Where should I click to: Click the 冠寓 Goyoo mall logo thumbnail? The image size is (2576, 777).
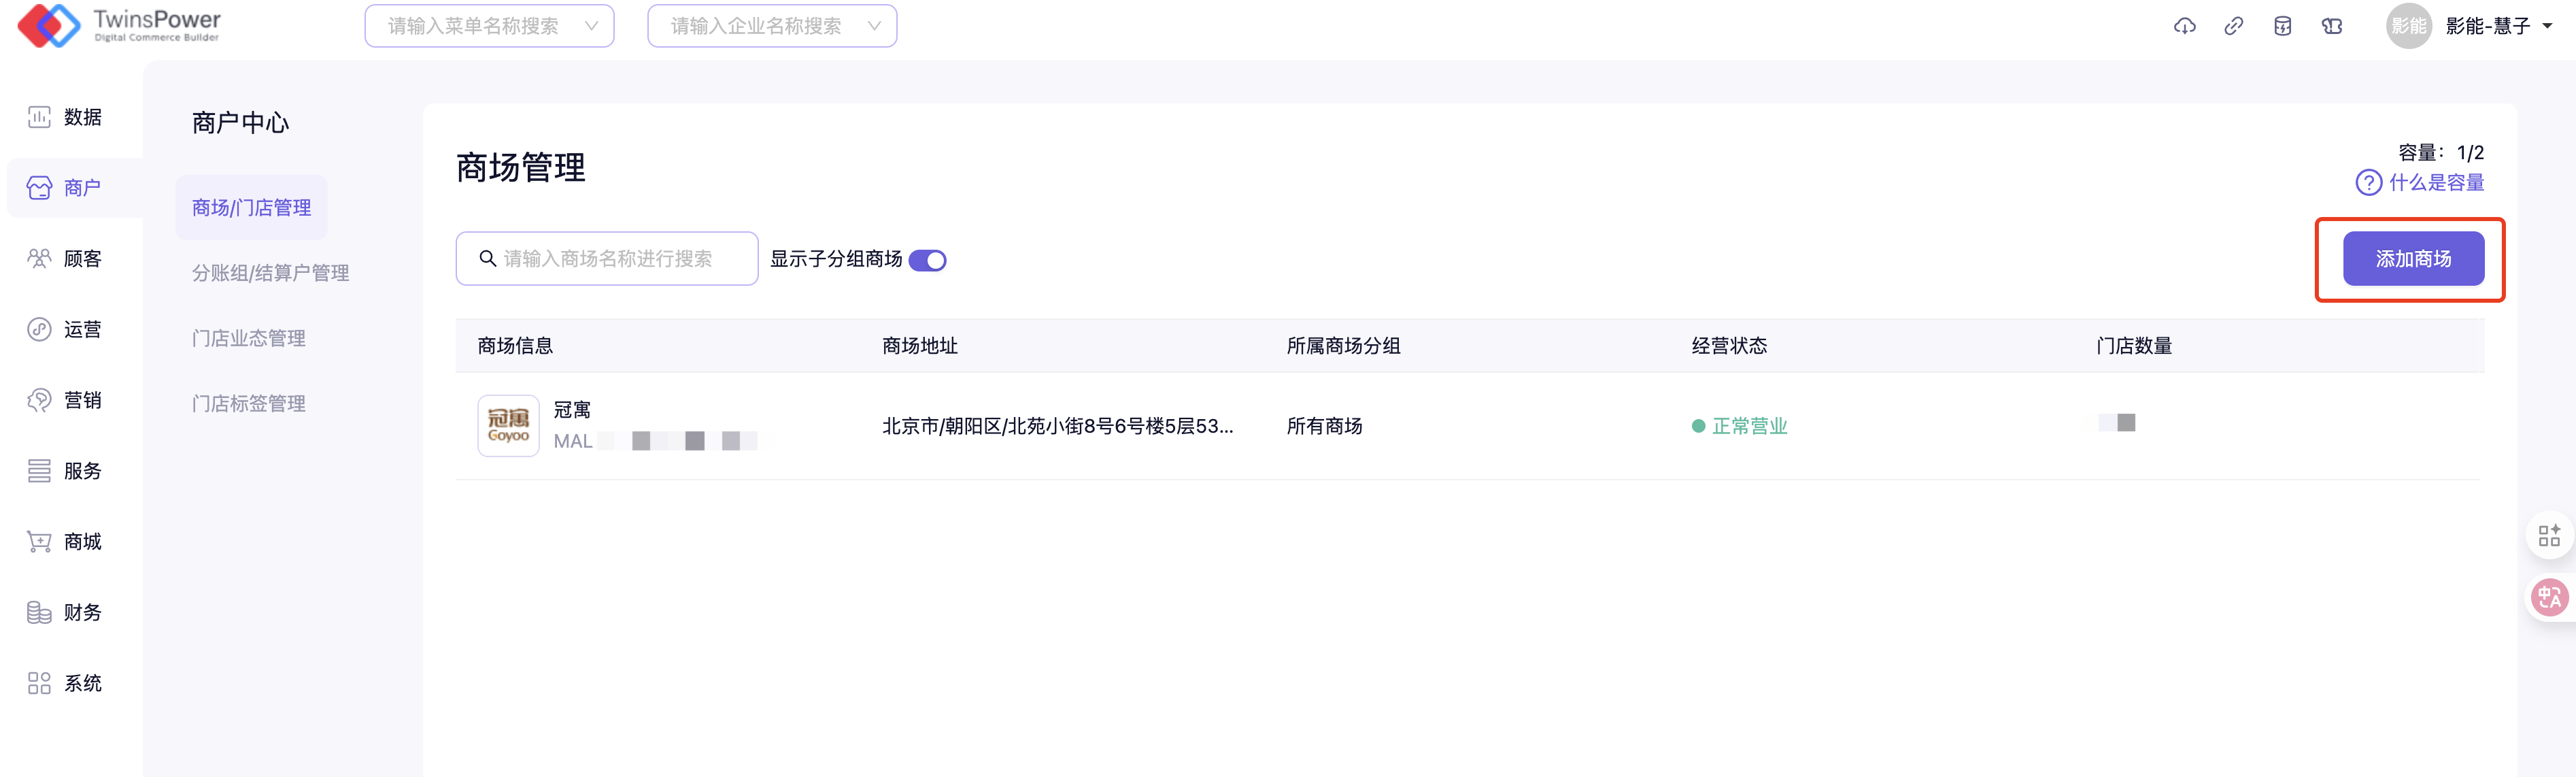508,426
